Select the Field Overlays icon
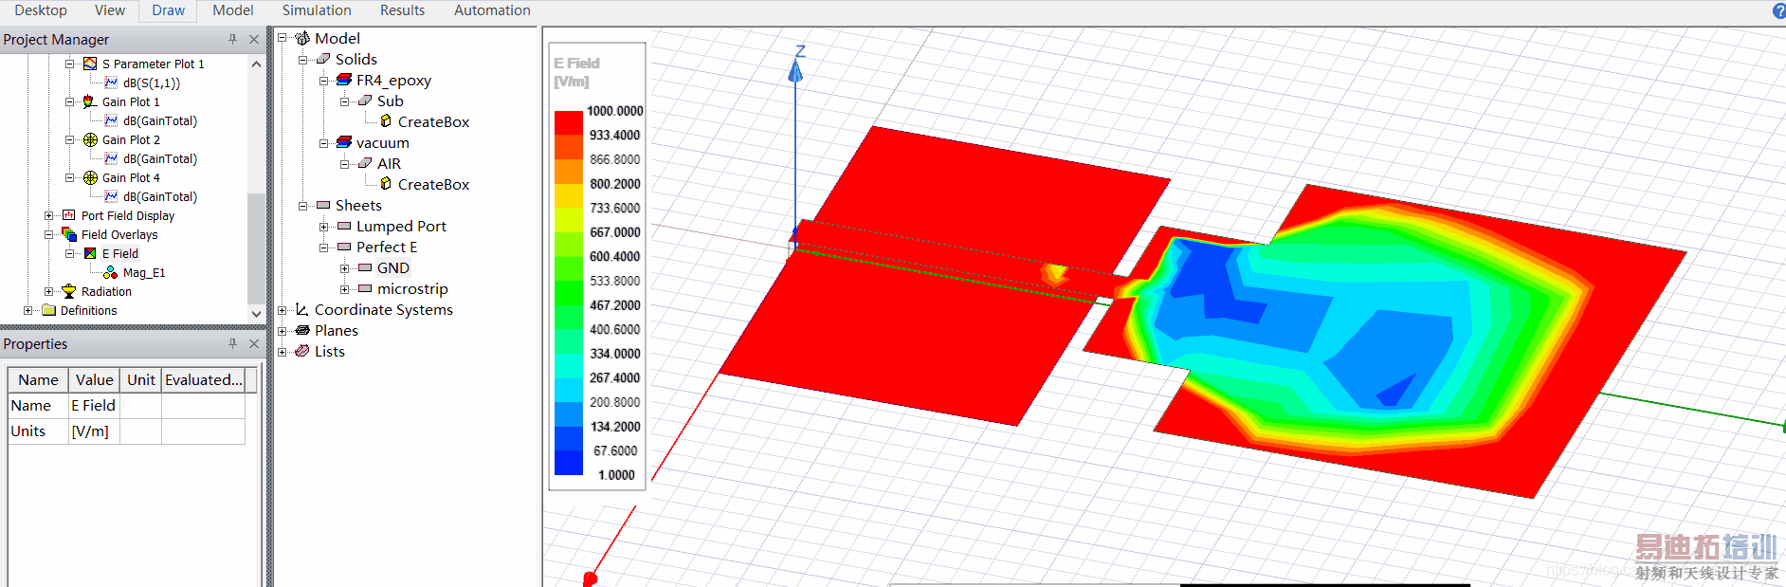1786x587 pixels. [69, 234]
